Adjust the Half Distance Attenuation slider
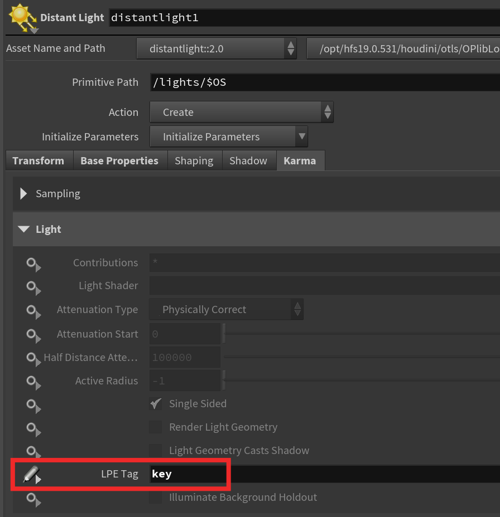 pos(361,357)
